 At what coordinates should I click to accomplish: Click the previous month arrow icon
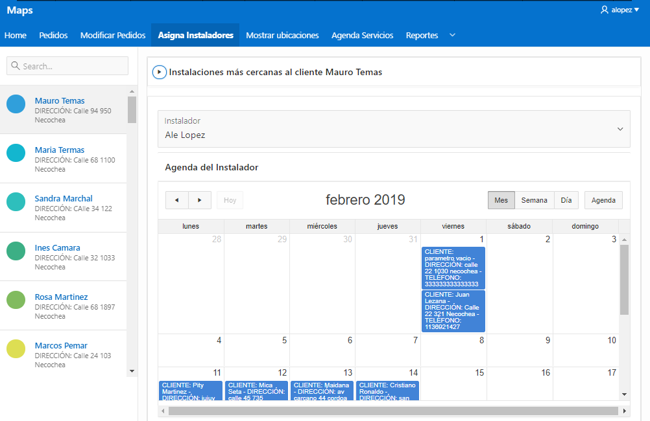[x=176, y=200]
